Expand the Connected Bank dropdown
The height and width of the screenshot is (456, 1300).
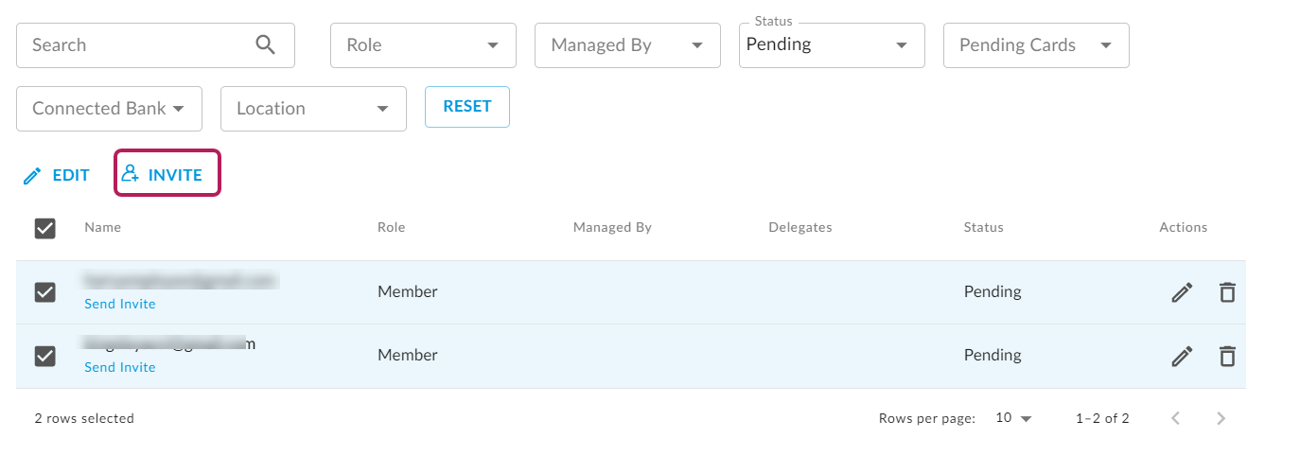(x=109, y=109)
